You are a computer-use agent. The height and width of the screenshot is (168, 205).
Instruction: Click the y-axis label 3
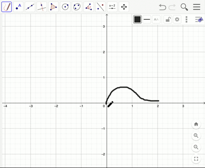[x=104, y=27]
